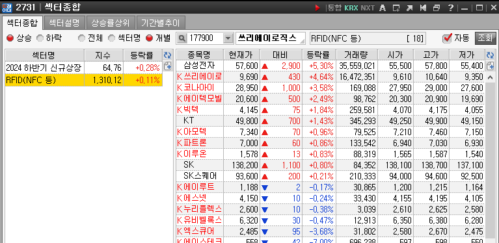Click the font size A icon

tap(383, 8)
